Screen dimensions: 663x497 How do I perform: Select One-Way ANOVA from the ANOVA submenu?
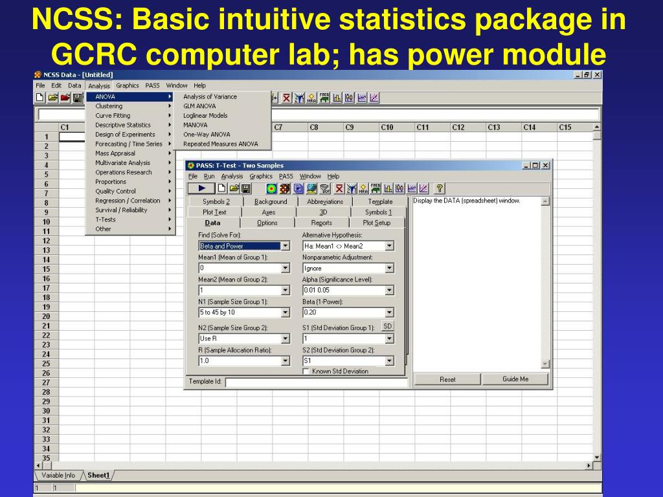207,135
